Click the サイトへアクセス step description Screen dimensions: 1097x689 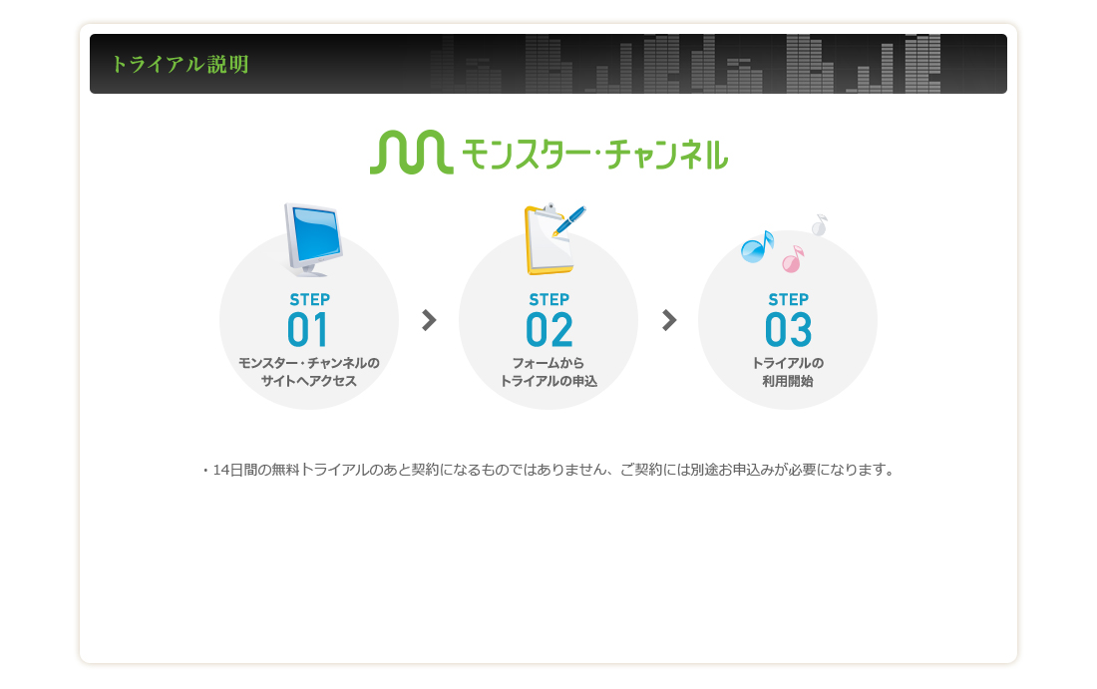point(308,381)
